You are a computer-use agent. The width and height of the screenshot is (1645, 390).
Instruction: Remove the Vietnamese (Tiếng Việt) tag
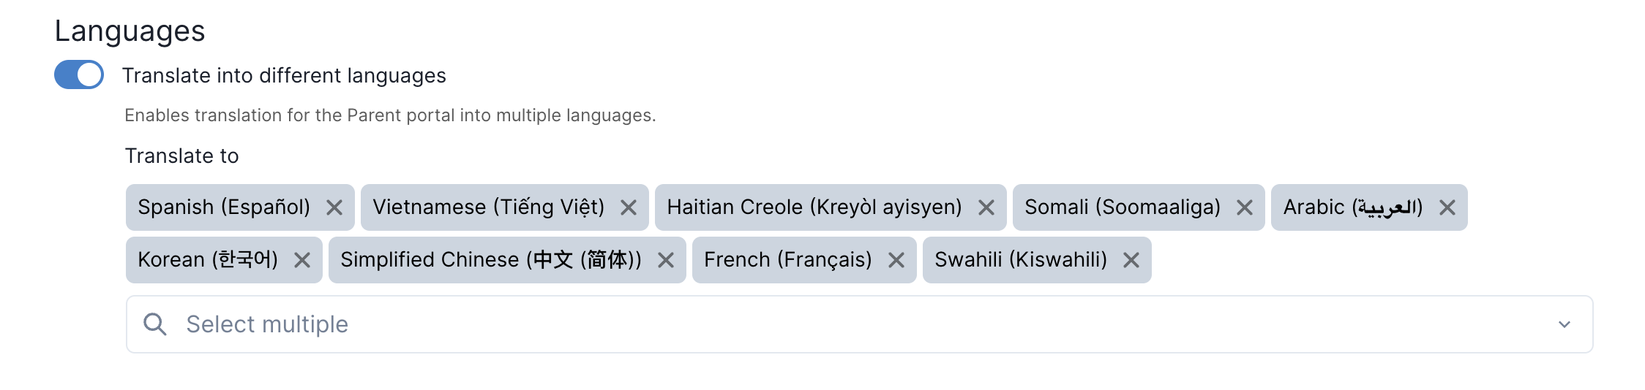coord(629,208)
